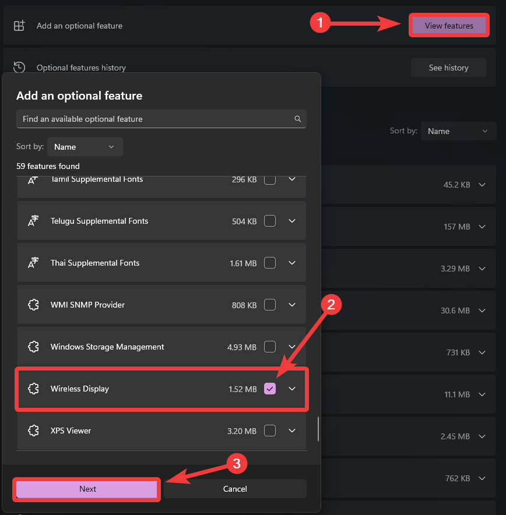Expand the 762 KB installed feature row
This screenshot has width=506, height=515.
(x=482, y=478)
